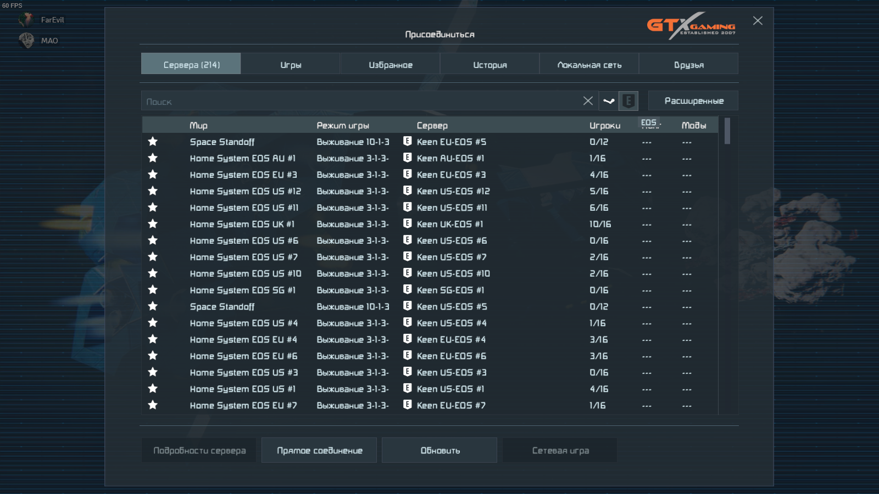The image size is (879, 494).
Task: Click the EOS shield icon beside Keen US-EOS #12
Action: 407,190
